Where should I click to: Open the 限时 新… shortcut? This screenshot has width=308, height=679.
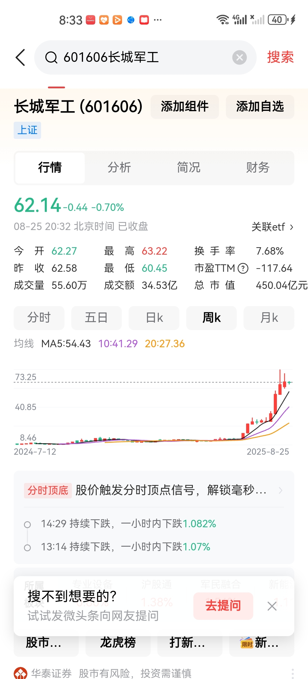tap(262, 642)
